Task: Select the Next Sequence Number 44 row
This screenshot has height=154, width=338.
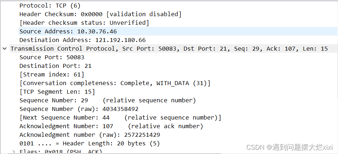Action: [120, 117]
